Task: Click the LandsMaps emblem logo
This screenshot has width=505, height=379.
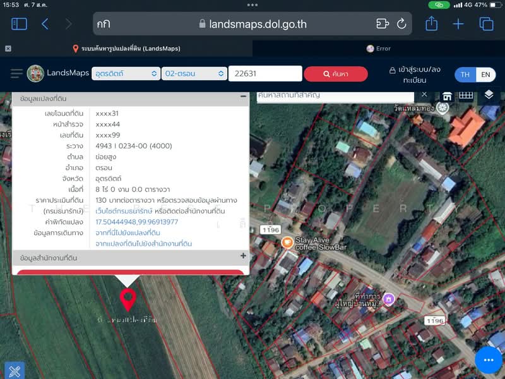Action: (x=35, y=73)
